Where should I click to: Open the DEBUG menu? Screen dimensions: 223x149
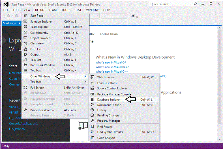click(x=40, y=10)
